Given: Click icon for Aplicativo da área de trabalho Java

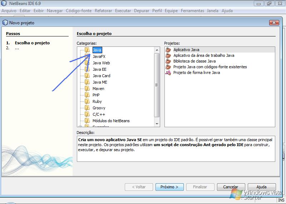Looking at the screenshot, I should 168,55.
